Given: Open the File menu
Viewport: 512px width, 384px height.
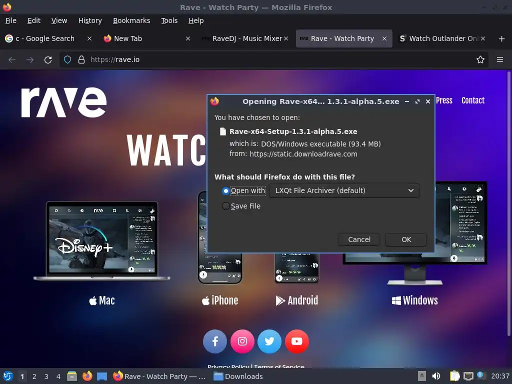Looking at the screenshot, I should point(11,20).
